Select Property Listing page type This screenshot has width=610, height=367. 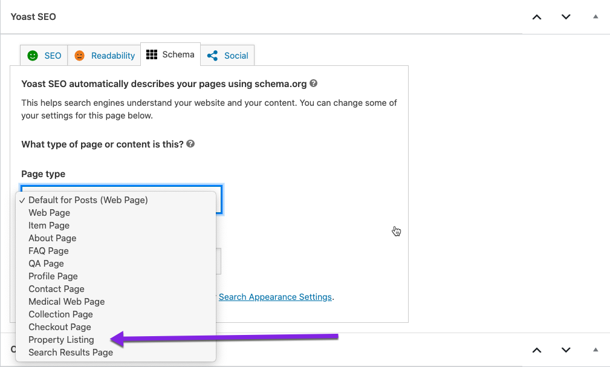point(61,340)
